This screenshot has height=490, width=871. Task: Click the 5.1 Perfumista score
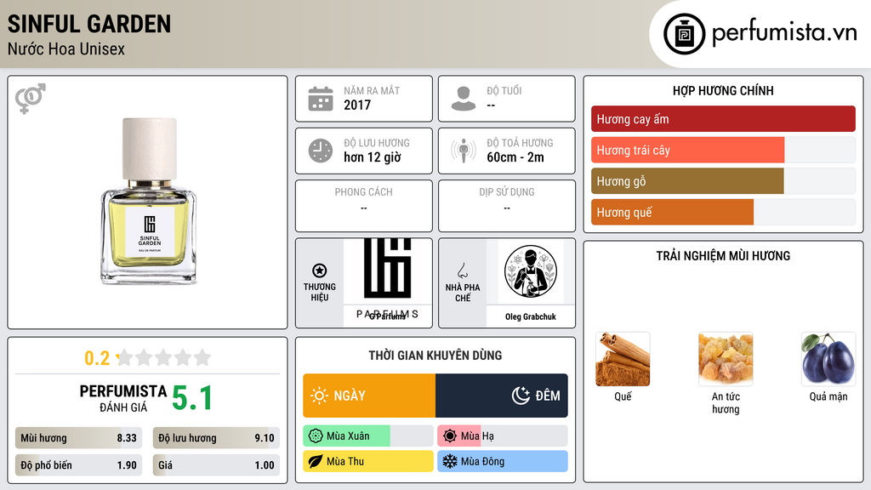[192, 398]
